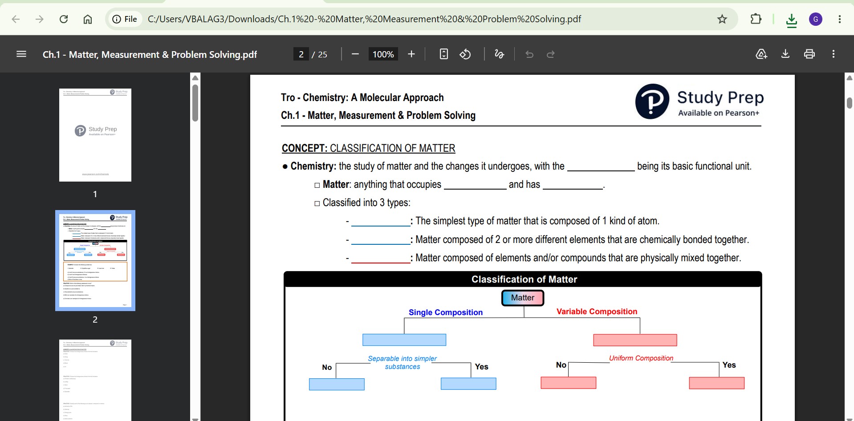Screen dimensions: 854x421
Task: Toggle the PDF sidebar thumbnails panel
Action: [x=21, y=54]
